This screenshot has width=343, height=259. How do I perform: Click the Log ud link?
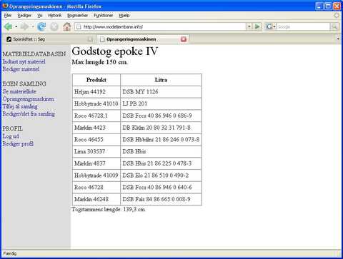pyautogui.click(x=11, y=136)
